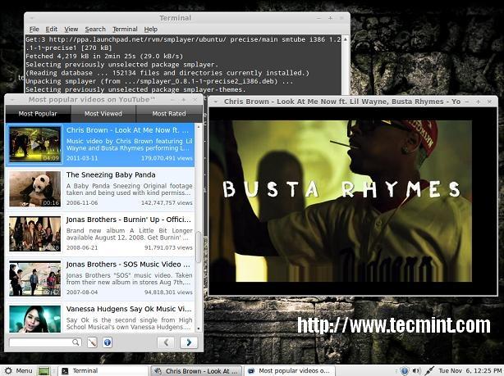Open the SMTube window menu arrow in title bar
The width and height of the screenshot is (504, 376).
point(12,100)
